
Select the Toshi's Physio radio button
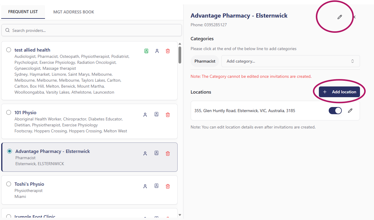point(9,184)
